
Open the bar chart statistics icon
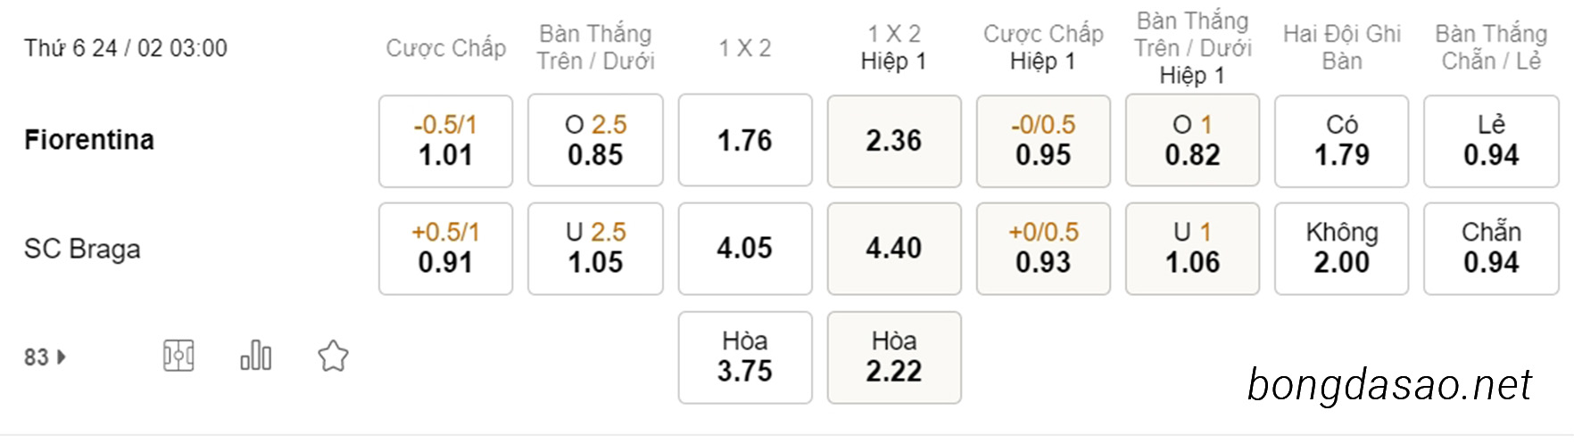pyautogui.click(x=256, y=356)
